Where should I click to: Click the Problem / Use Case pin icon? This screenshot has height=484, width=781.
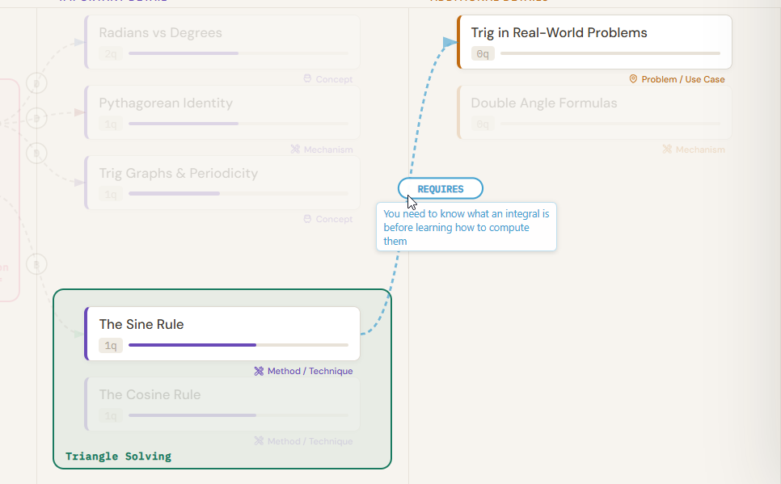[633, 79]
